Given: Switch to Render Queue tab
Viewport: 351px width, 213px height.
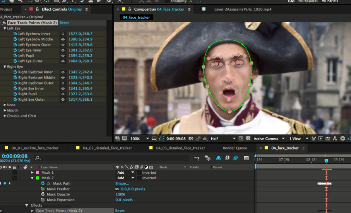Looking at the screenshot, I should tap(235, 148).
